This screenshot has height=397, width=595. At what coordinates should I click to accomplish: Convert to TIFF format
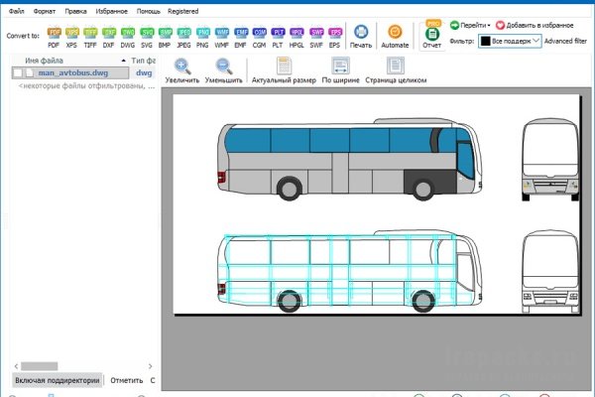click(90, 38)
